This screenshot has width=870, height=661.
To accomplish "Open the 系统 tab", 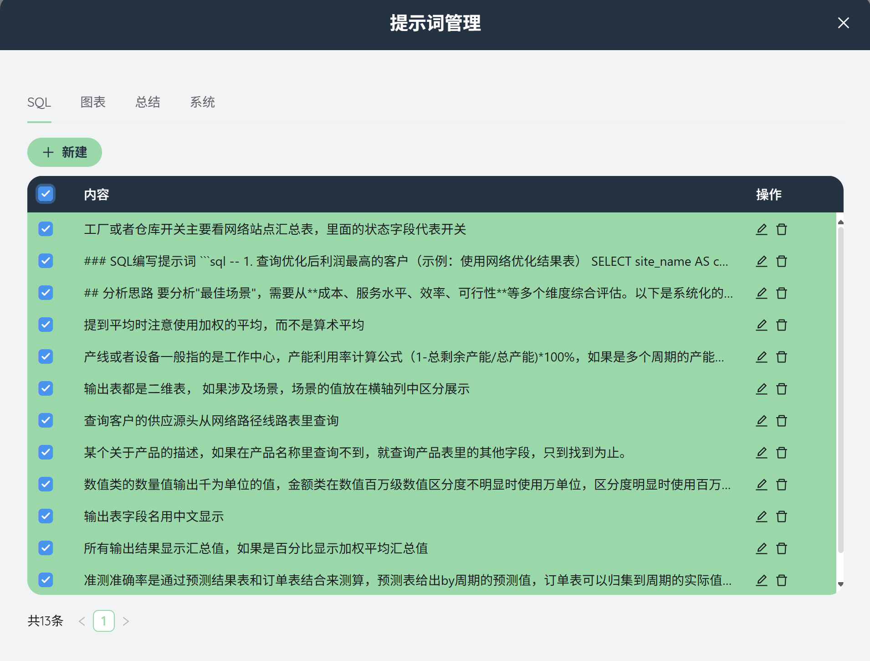I will tap(202, 102).
